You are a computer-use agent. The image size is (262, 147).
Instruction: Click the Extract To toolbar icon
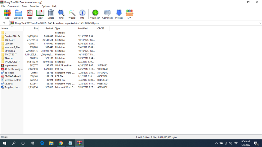coord(18,14)
